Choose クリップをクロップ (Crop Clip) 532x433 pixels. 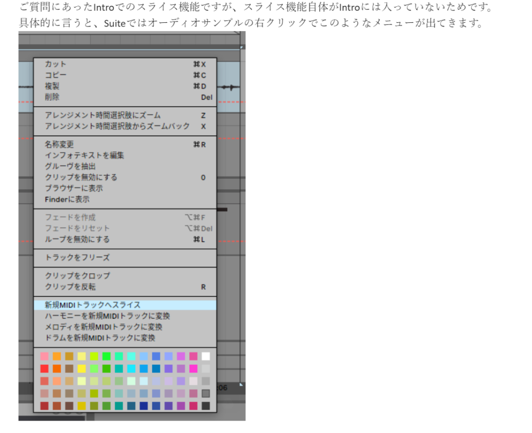[x=77, y=275]
